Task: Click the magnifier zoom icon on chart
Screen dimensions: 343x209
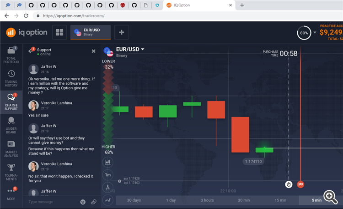Action: [x=330, y=197]
